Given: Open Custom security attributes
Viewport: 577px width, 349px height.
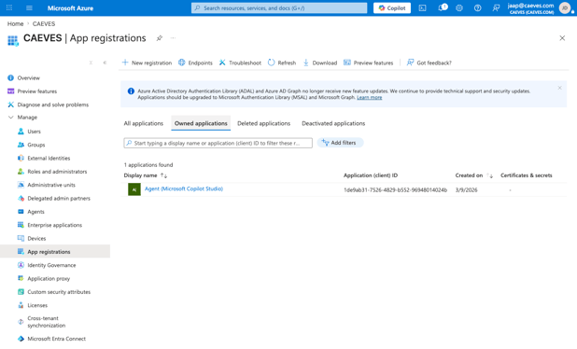Looking at the screenshot, I should (54, 292).
